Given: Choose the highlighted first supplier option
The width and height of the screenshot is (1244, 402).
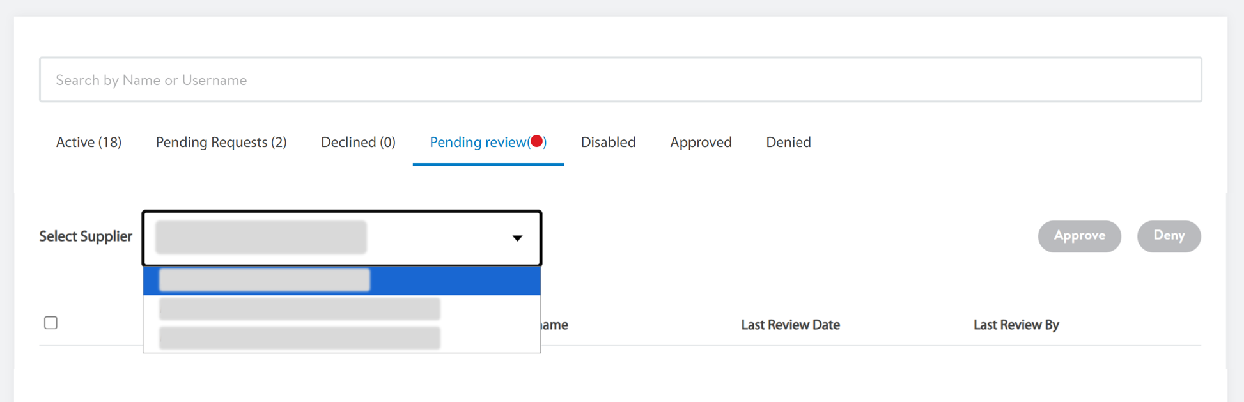Looking at the screenshot, I should pos(342,281).
